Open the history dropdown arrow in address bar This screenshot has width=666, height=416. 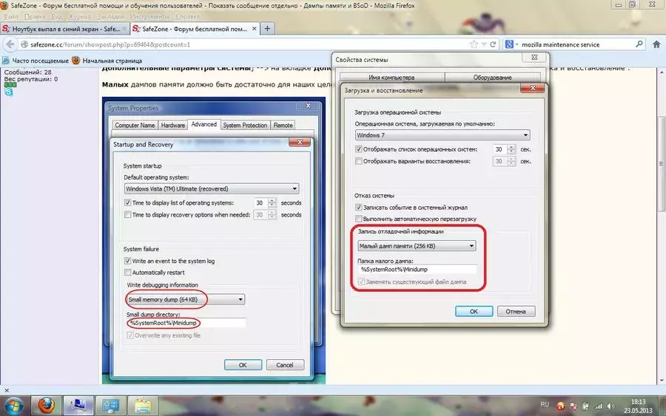coord(484,44)
